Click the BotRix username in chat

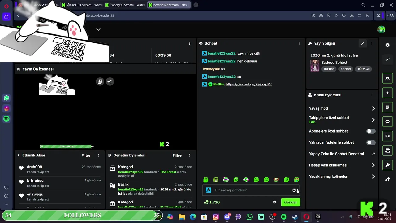tap(219, 84)
